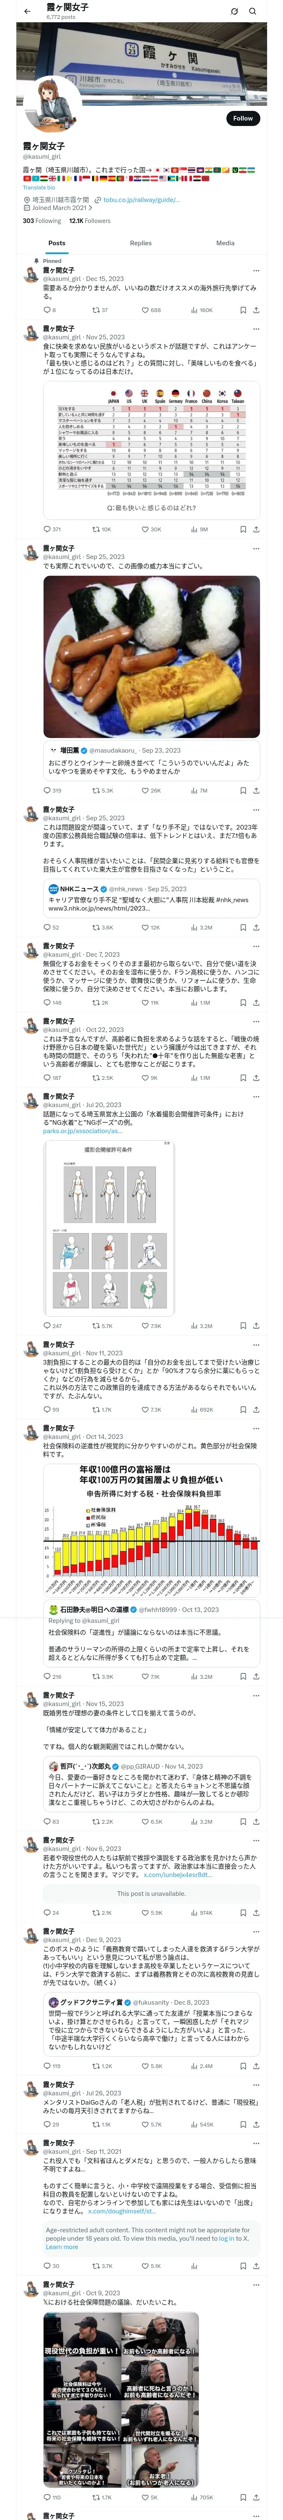Share the Nov 25, 2023 survey post
Image resolution: width=283 pixels, height=2520 pixels.
pyautogui.click(x=256, y=529)
